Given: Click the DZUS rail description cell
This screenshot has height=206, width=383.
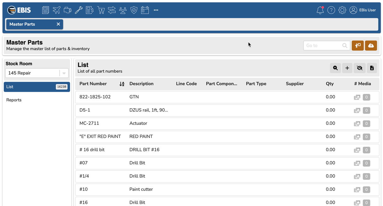Looking at the screenshot, I should tap(149, 110).
